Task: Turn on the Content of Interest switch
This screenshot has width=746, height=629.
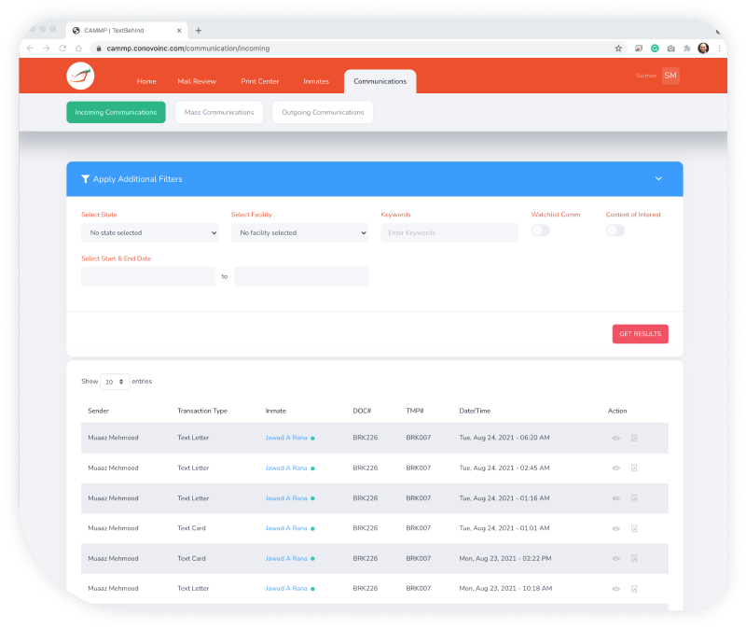Action: pos(615,231)
